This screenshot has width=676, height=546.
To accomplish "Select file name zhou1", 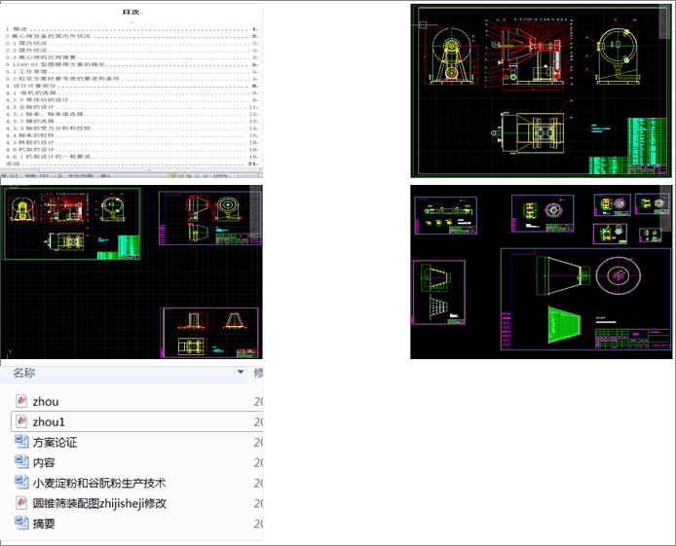I will tap(49, 422).
